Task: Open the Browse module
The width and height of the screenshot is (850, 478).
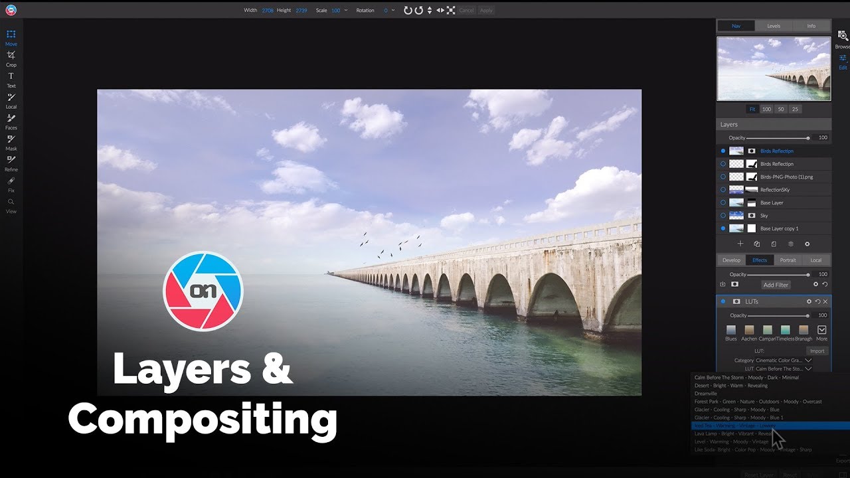Action: (842, 40)
